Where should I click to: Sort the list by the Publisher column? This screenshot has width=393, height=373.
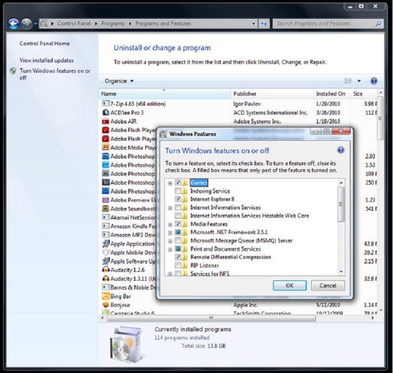pos(245,94)
